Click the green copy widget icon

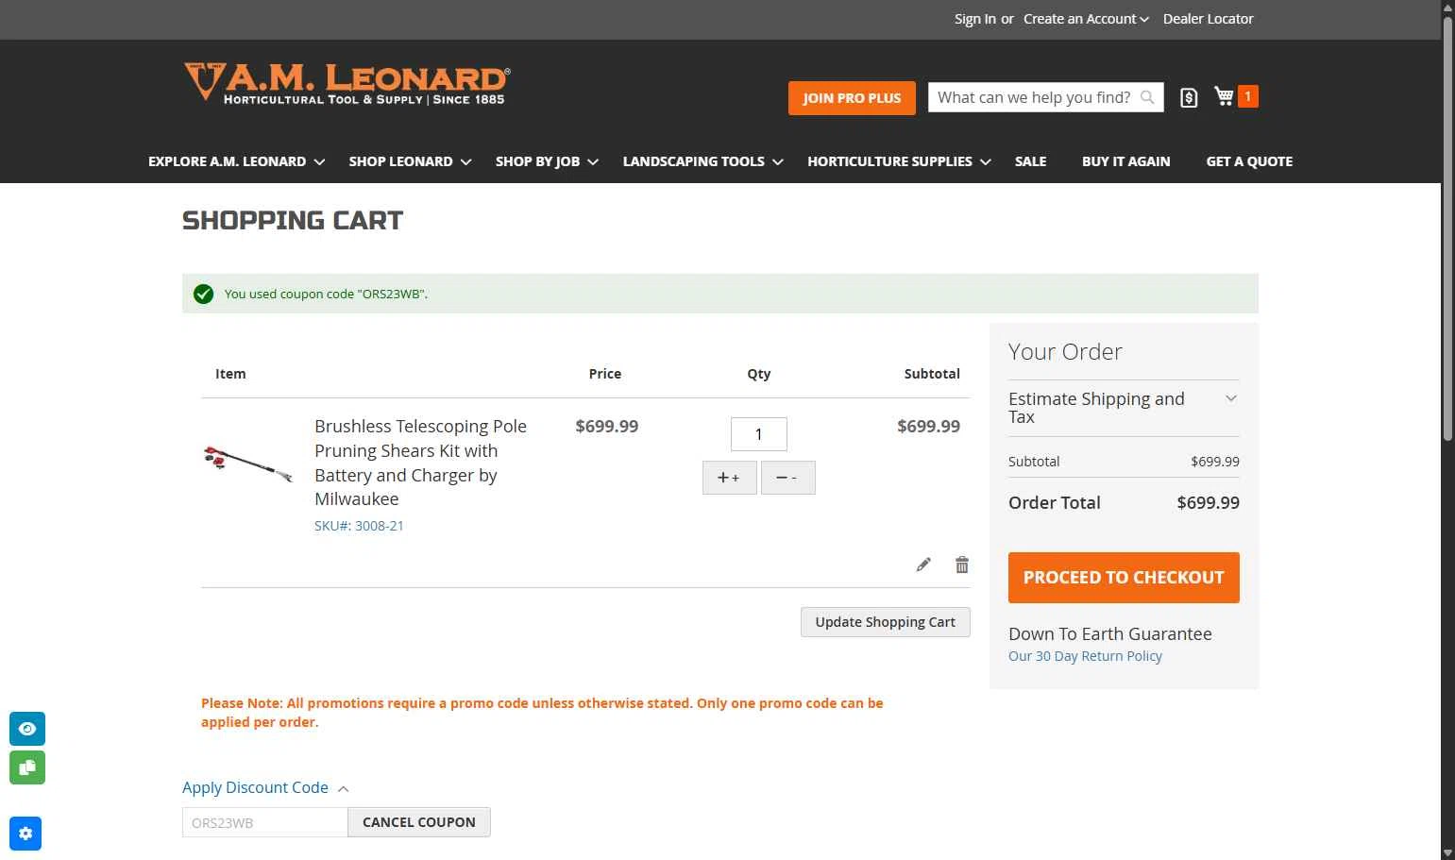(x=27, y=767)
